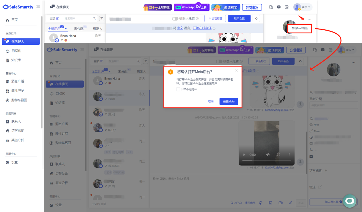Screen dimensions: 362x212
Task: Click the 搜索用户 search field in top window
Action: click(78, 18)
